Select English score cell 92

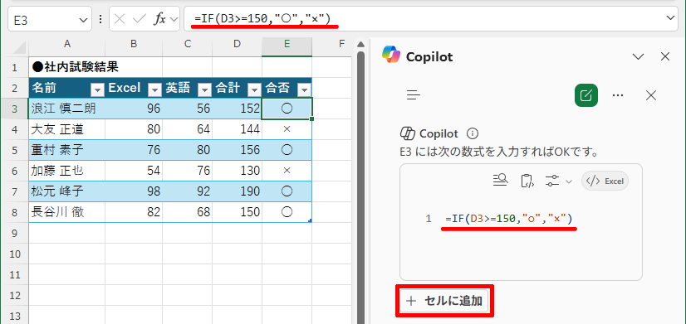(187, 191)
